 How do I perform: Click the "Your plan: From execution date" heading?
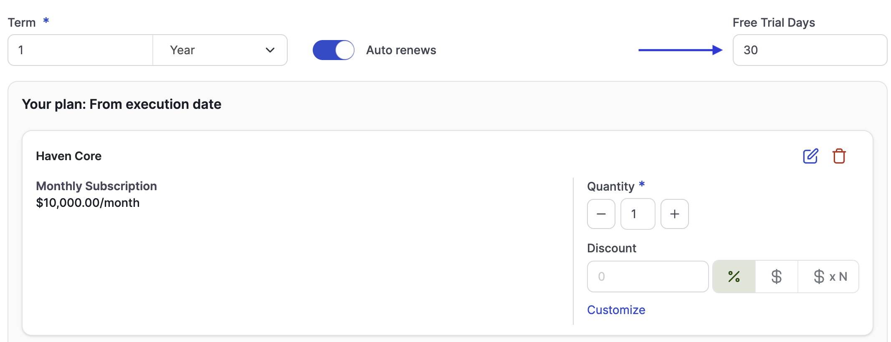pos(121,104)
